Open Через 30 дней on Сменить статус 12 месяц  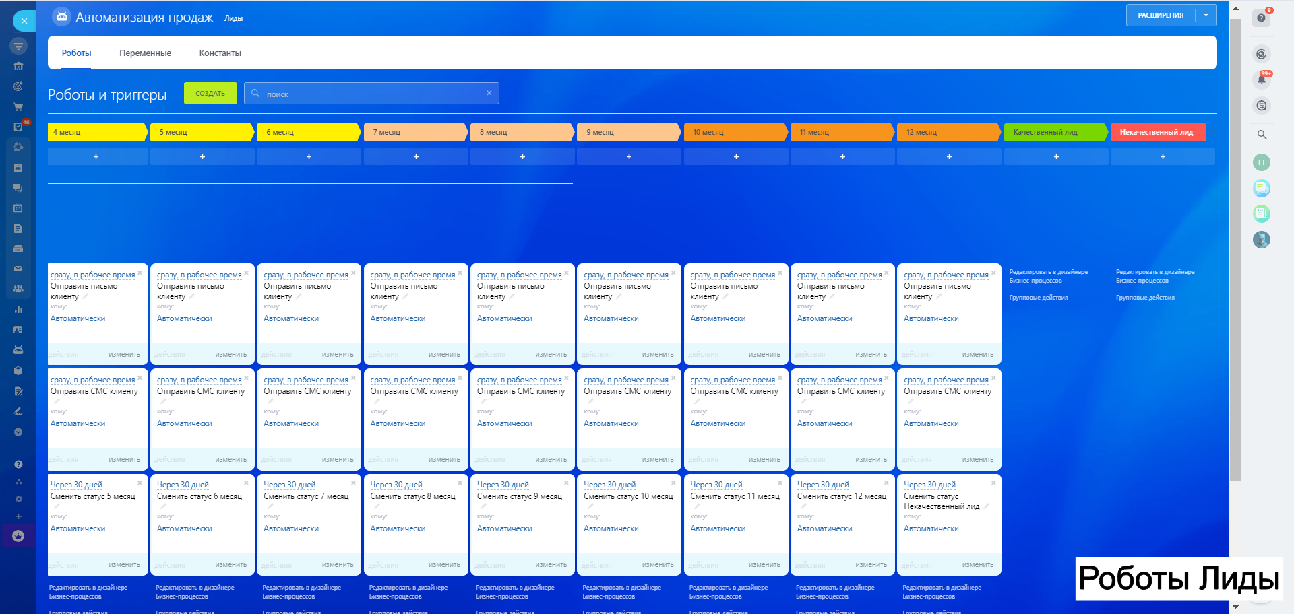(823, 485)
